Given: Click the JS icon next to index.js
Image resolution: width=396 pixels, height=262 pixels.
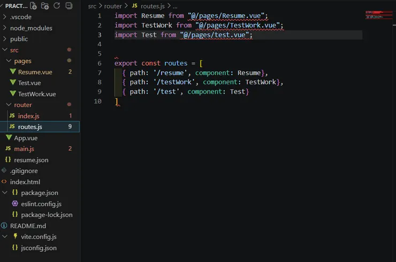Looking at the screenshot, I should (12, 116).
